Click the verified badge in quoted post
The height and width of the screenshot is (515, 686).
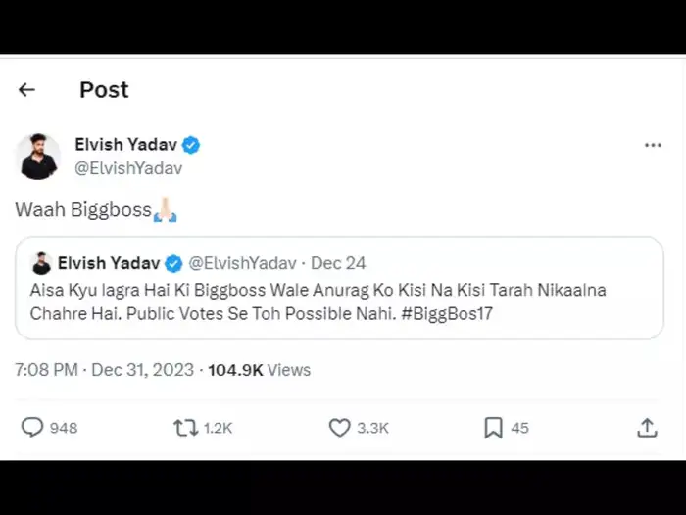tap(173, 263)
